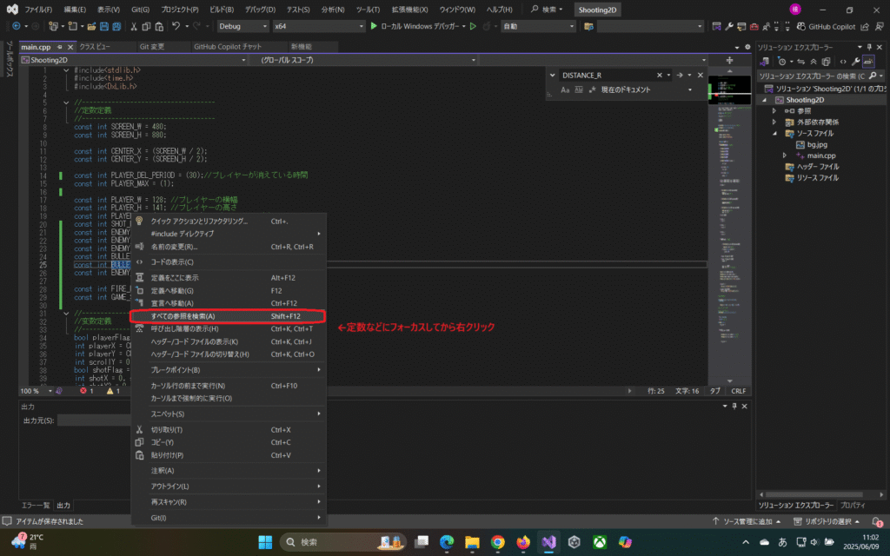This screenshot has width=890, height=556.
Task: Select すべての参照を検索(A) in context menu
Action: tap(228, 316)
